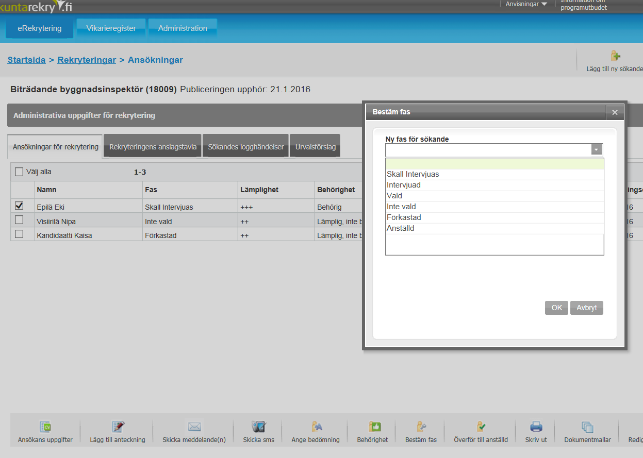Sort by Lämplighet column header

click(x=259, y=190)
